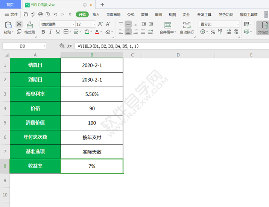Toggle Bold formatting
The image size is (269, 207).
pyautogui.click(x=43, y=32)
